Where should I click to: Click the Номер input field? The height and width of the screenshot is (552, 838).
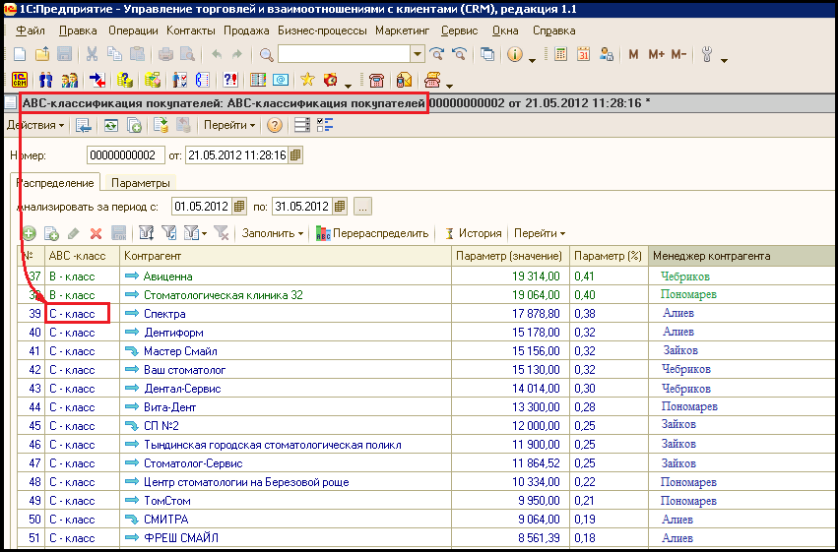click(x=126, y=155)
